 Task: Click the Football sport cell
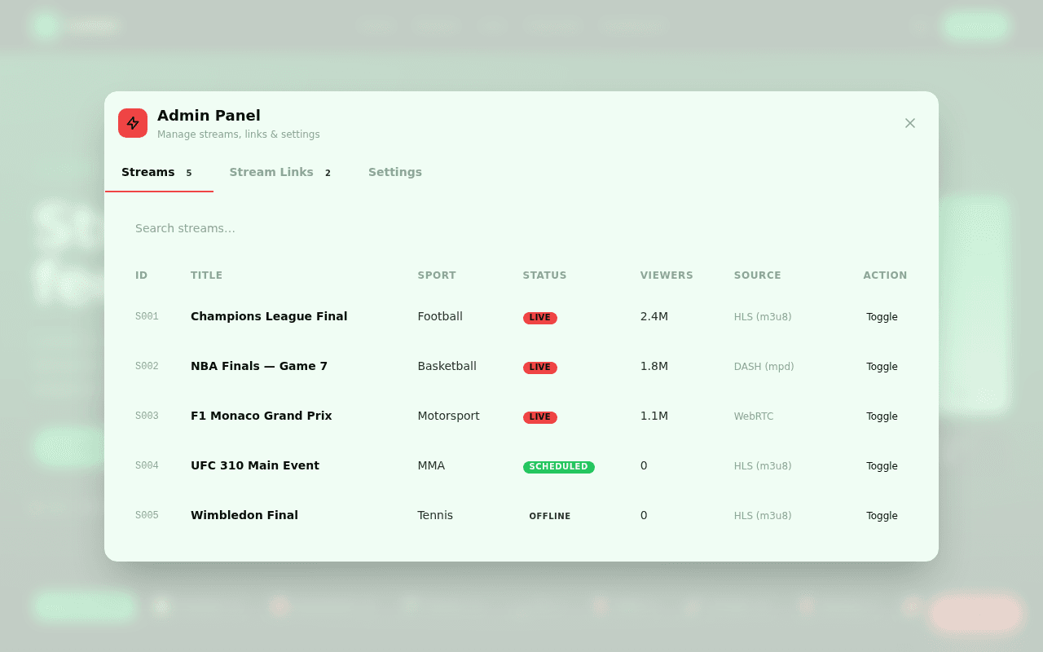tap(440, 316)
